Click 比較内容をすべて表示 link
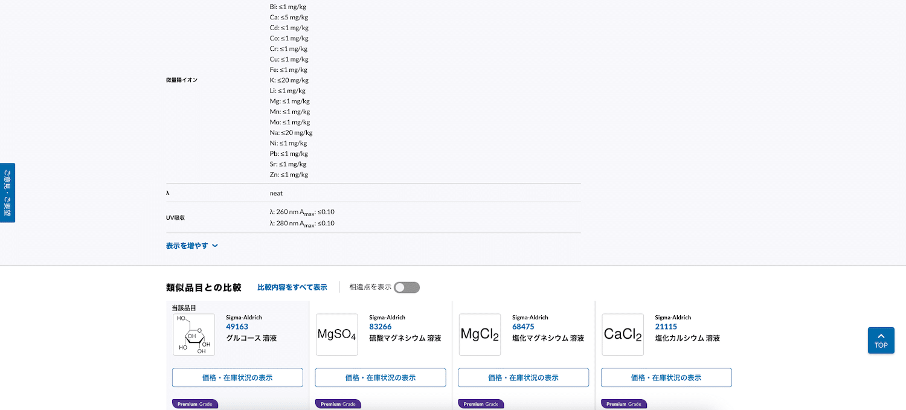Screen dimensions: 906x410 coord(292,287)
